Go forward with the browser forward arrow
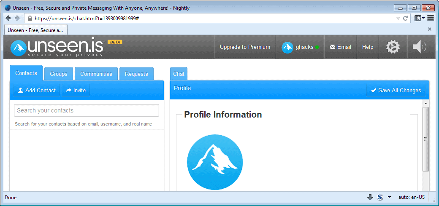The image size is (439, 206). [x=17, y=19]
